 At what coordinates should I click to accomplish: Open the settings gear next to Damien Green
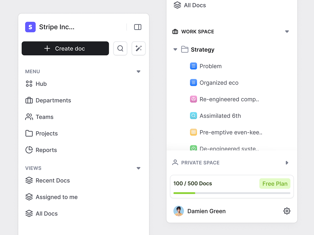pyautogui.click(x=287, y=211)
